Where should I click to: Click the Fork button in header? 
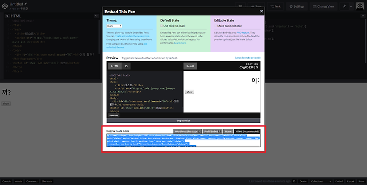275,7
